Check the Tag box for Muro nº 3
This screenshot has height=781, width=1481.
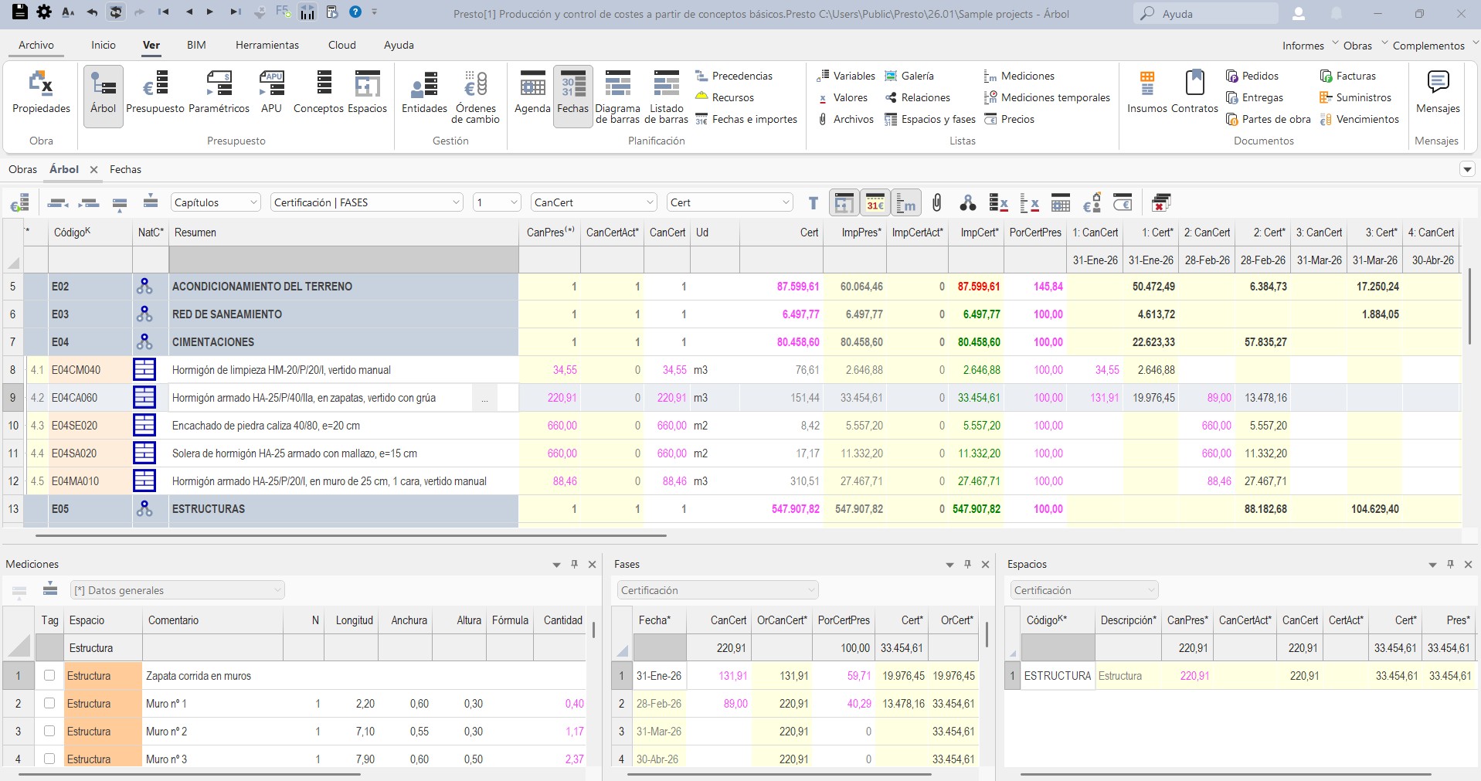point(49,759)
